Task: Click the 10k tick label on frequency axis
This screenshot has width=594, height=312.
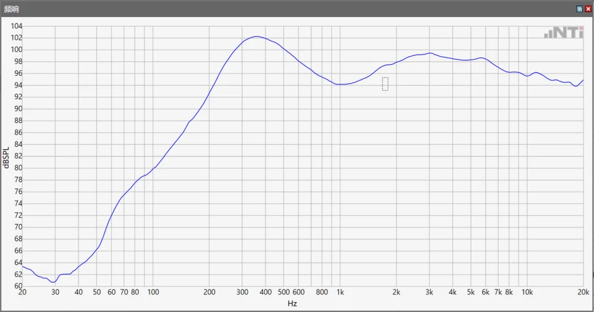Action: 527,292
